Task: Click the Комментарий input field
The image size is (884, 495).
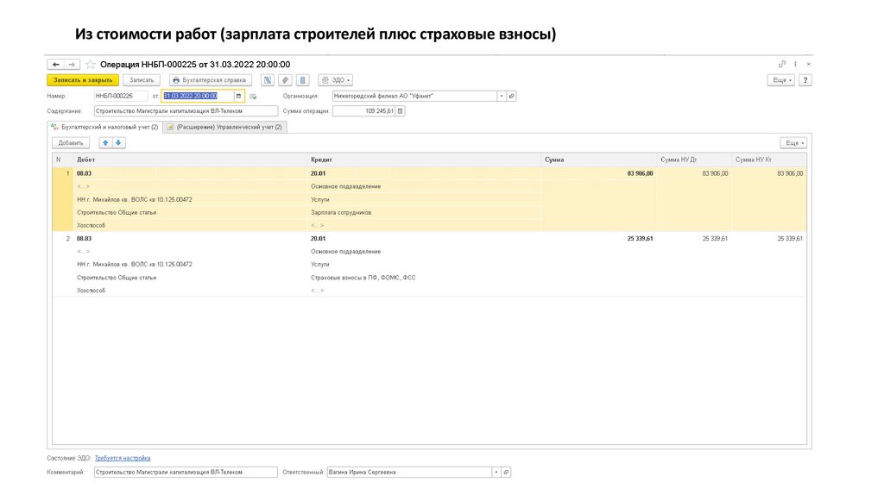Action: [185, 473]
